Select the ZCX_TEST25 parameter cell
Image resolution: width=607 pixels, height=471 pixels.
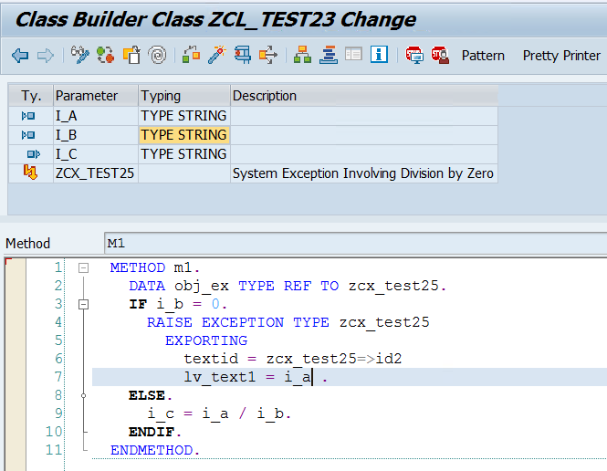(96, 173)
